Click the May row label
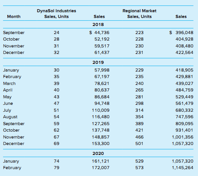The image size is (198, 176). coord(7,97)
